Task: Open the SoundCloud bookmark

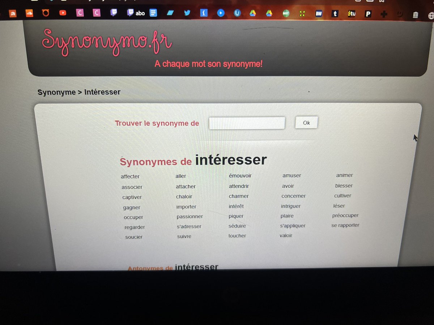Action: pos(30,13)
